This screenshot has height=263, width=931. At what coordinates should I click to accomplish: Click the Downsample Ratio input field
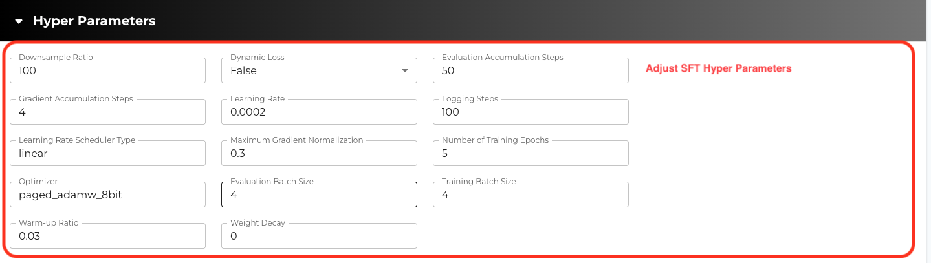tap(108, 71)
